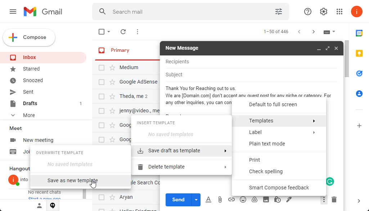Click the Gmail logo

(43, 12)
